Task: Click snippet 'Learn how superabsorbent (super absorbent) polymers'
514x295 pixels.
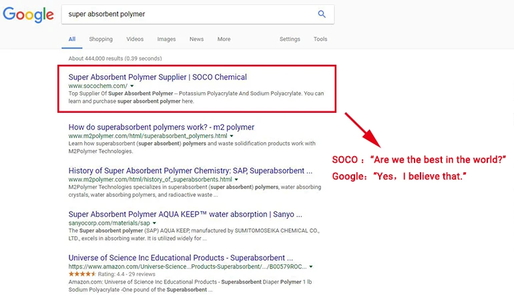Action: click(x=192, y=147)
